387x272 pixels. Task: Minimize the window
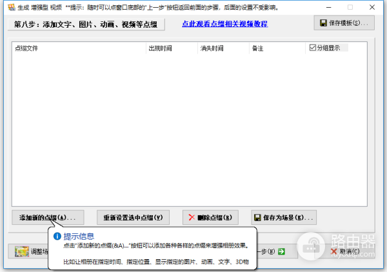coord(328,7)
